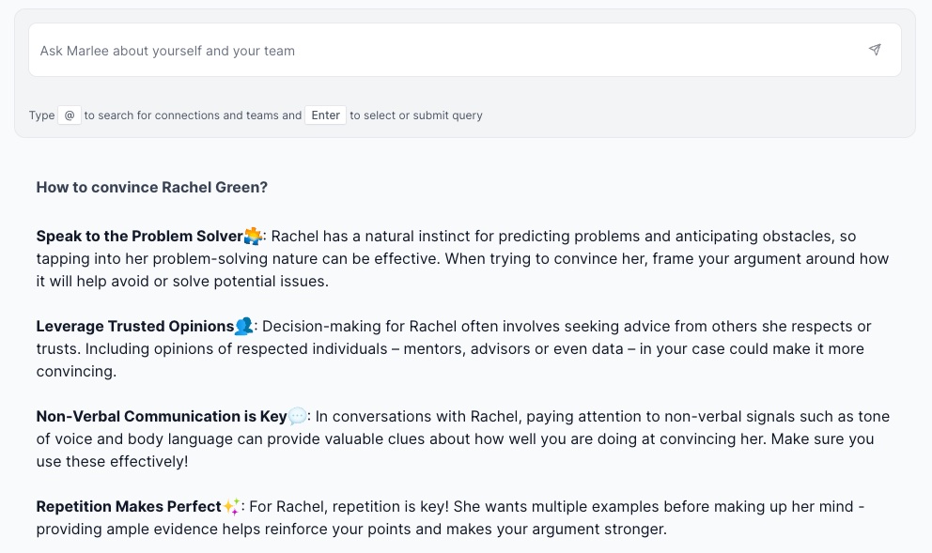Click the paragraph mentioning mentors and advisors

pos(451,349)
